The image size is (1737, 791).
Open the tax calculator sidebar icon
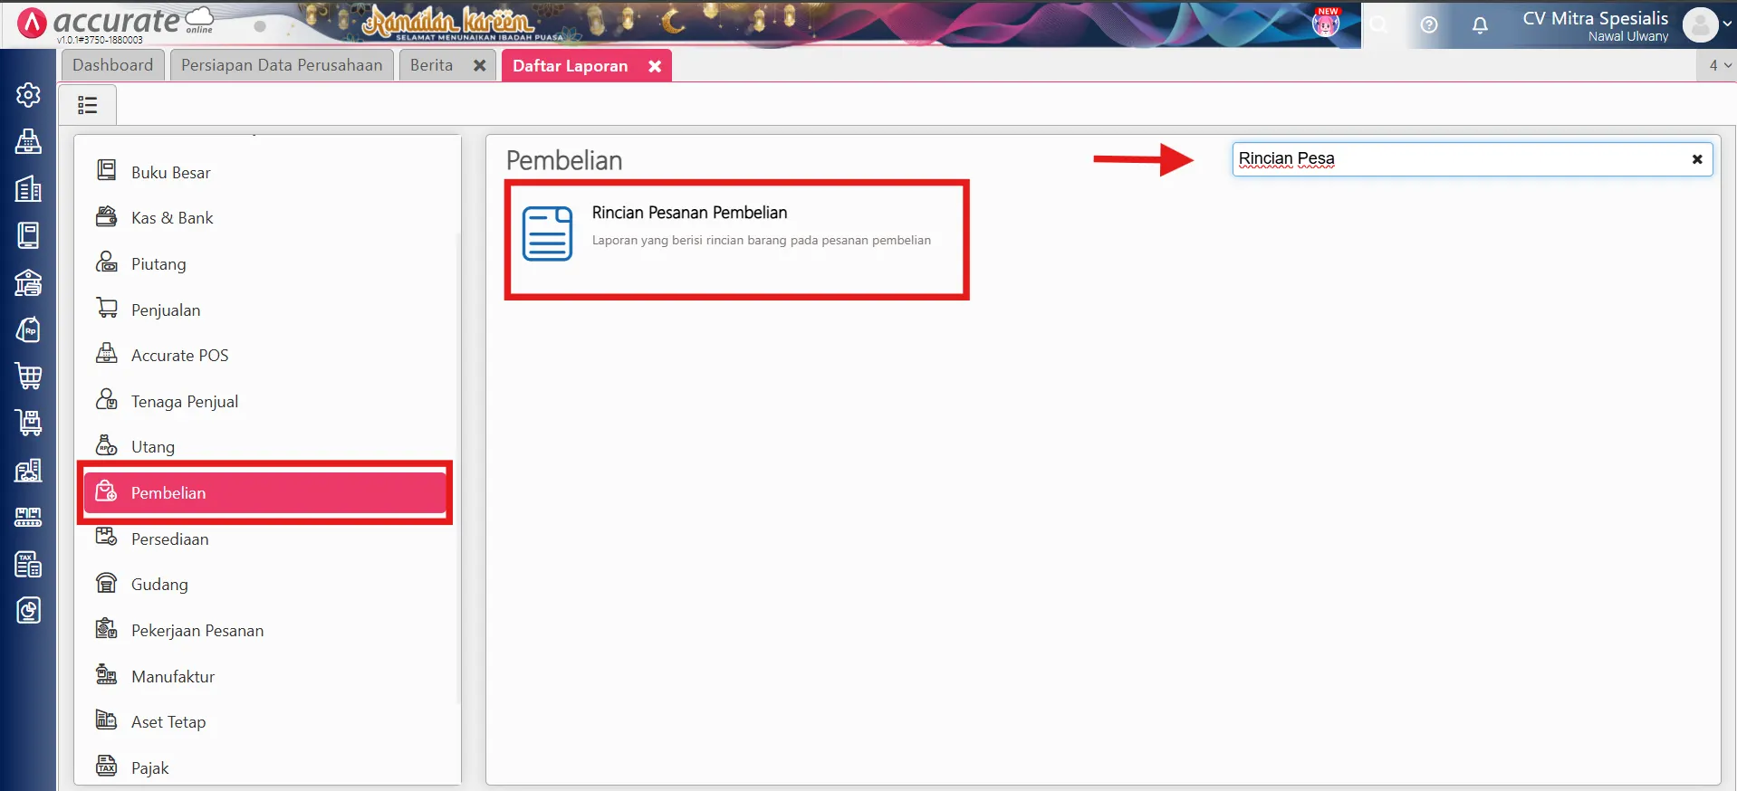(28, 564)
